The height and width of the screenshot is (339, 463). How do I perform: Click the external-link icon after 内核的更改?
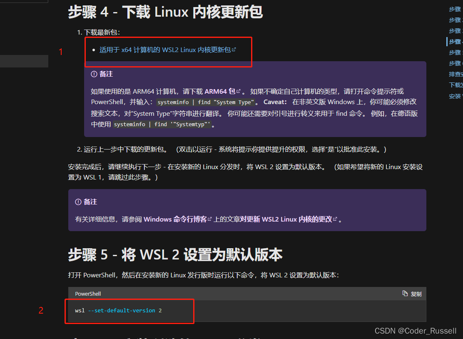point(335,219)
